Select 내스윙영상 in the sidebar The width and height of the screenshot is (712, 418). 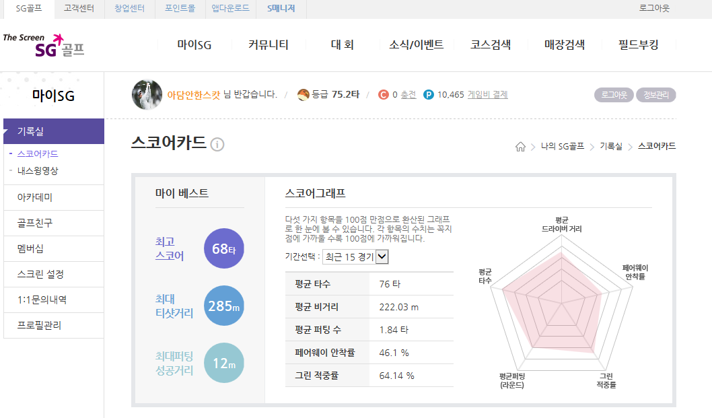[x=38, y=171]
